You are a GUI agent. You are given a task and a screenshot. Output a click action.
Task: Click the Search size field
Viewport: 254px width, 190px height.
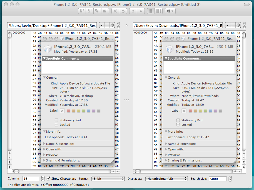218,179
